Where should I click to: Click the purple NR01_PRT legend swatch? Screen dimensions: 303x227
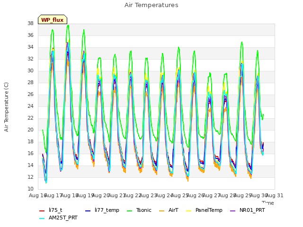[x=232, y=211]
